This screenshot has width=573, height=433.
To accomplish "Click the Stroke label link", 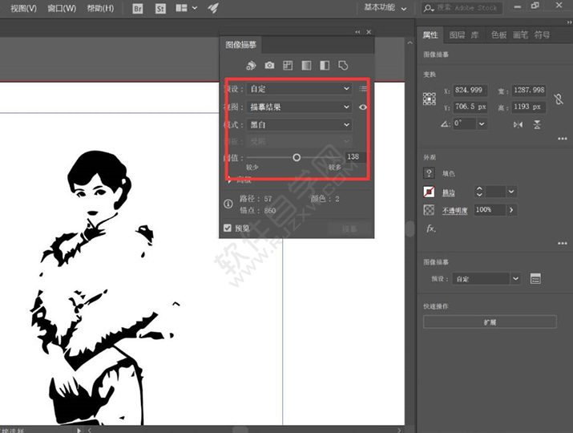I will pyautogui.click(x=449, y=192).
